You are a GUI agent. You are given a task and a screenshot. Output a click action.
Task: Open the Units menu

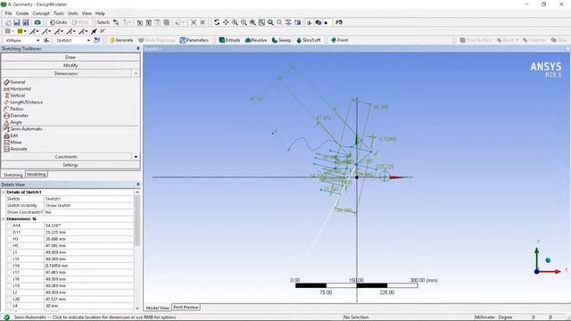click(73, 13)
